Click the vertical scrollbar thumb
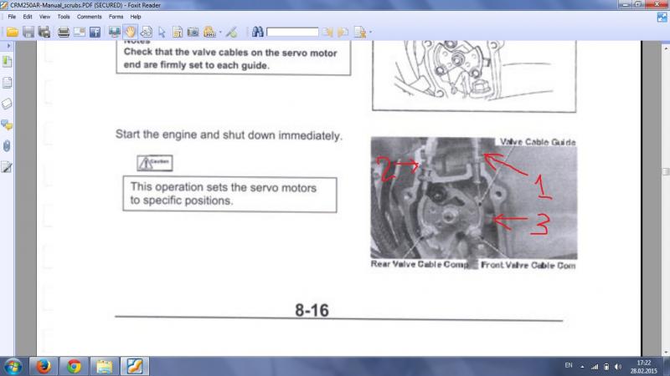Image resolution: width=670 pixels, height=376 pixels. (x=666, y=171)
